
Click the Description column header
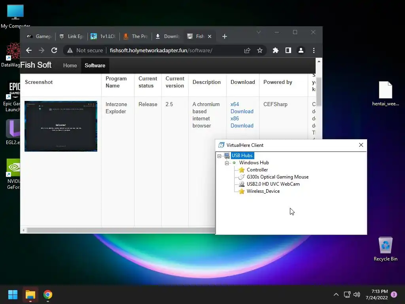coord(206,82)
